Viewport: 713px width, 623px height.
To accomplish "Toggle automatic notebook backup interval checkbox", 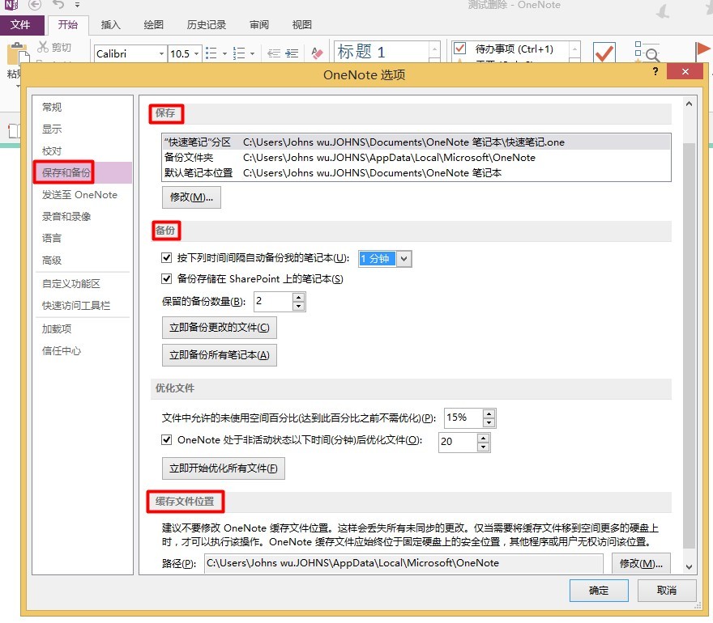I will pyautogui.click(x=167, y=258).
